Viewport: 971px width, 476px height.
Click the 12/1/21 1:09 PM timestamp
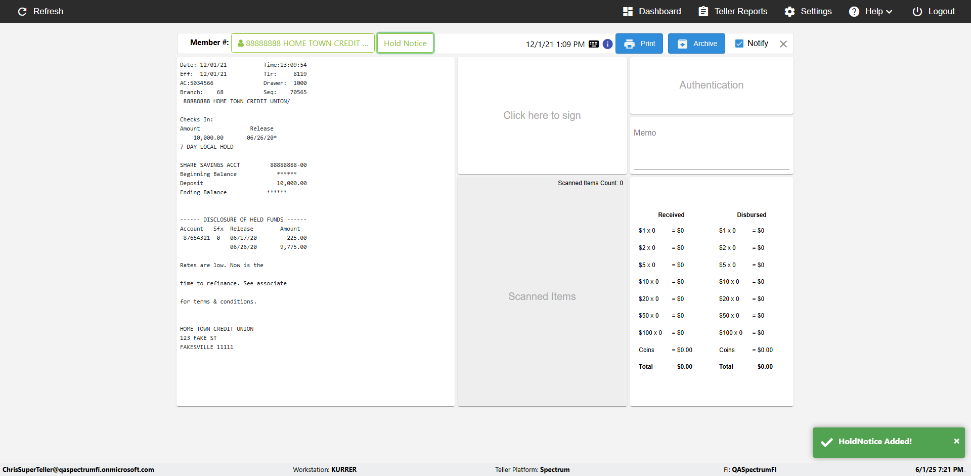point(555,45)
